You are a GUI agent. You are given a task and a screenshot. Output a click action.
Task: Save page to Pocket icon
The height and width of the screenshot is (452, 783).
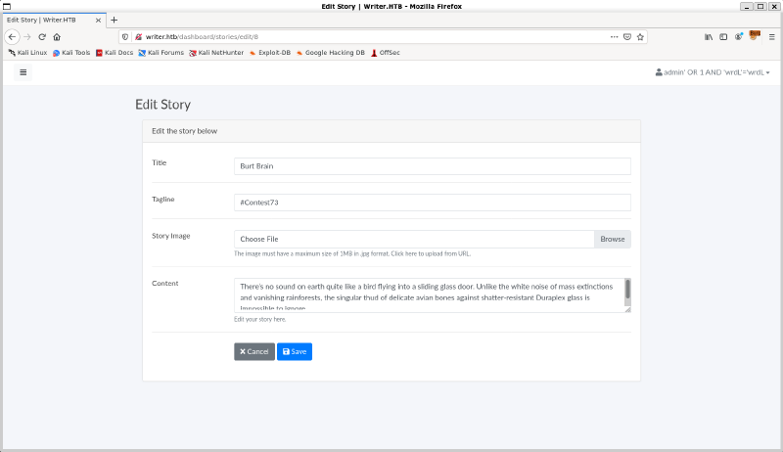pos(627,36)
